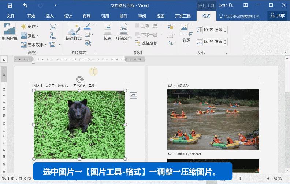Click the layout options icon beside dog picture
Image resolution: width=290 pixels, height=184 pixels.
(x=133, y=95)
